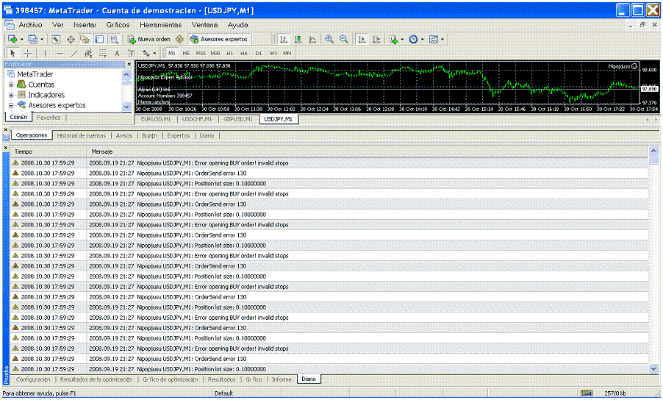Switch to the M5 timeframe

(186, 53)
